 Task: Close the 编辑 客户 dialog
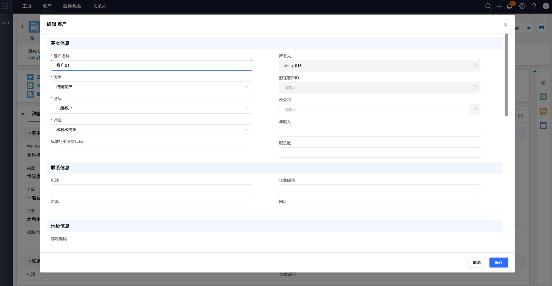pyautogui.click(x=505, y=25)
